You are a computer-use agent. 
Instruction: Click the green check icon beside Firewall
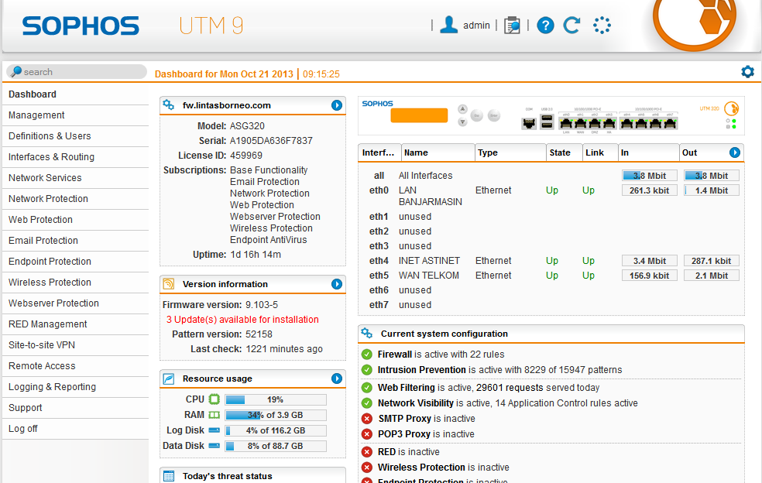pos(367,355)
